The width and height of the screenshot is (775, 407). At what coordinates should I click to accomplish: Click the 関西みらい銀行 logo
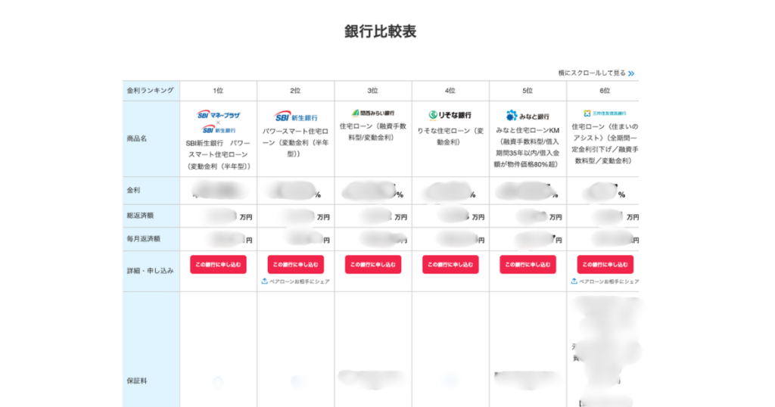pyautogui.click(x=373, y=113)
